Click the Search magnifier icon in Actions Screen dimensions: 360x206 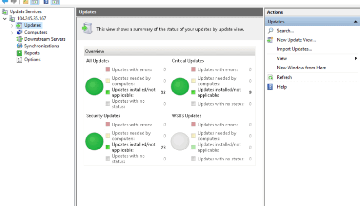point(271,31)
